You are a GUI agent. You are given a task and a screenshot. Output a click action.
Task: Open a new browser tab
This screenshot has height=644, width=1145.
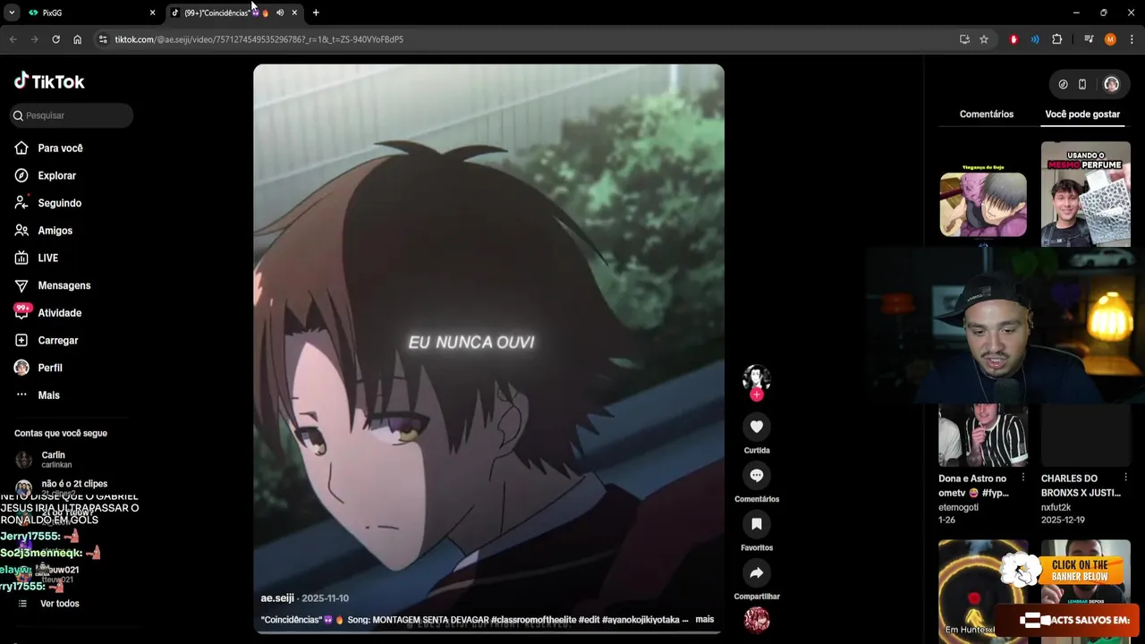point(316,13)
